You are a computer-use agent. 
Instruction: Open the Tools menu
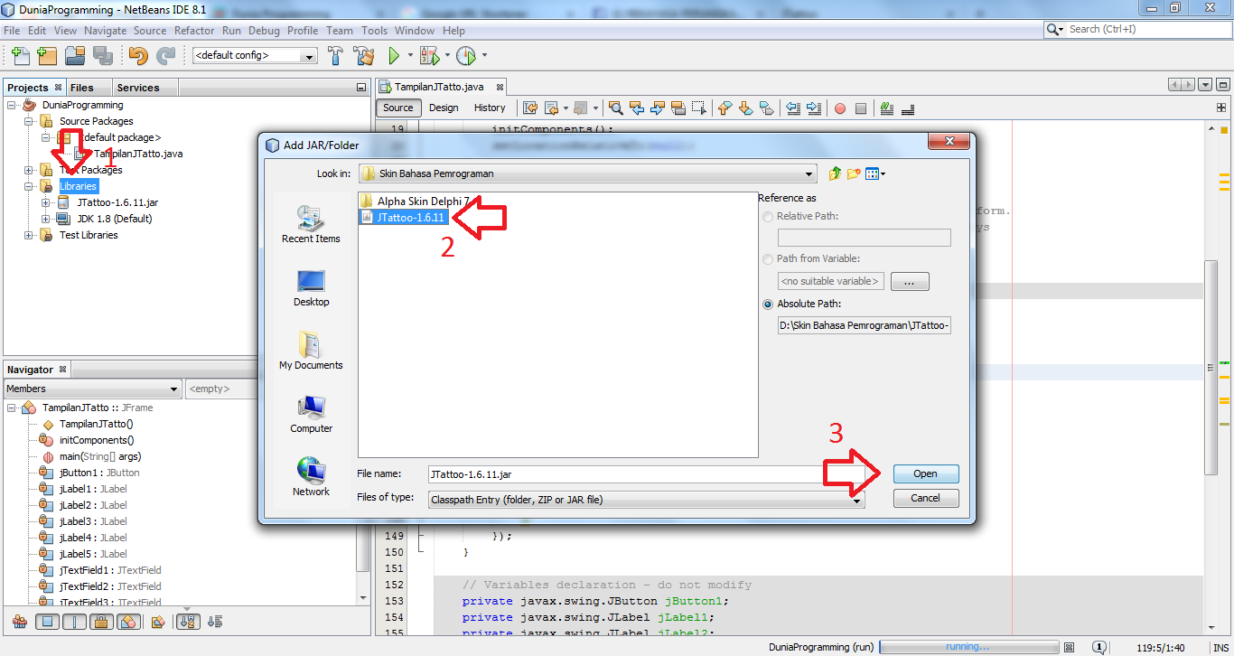374,30
